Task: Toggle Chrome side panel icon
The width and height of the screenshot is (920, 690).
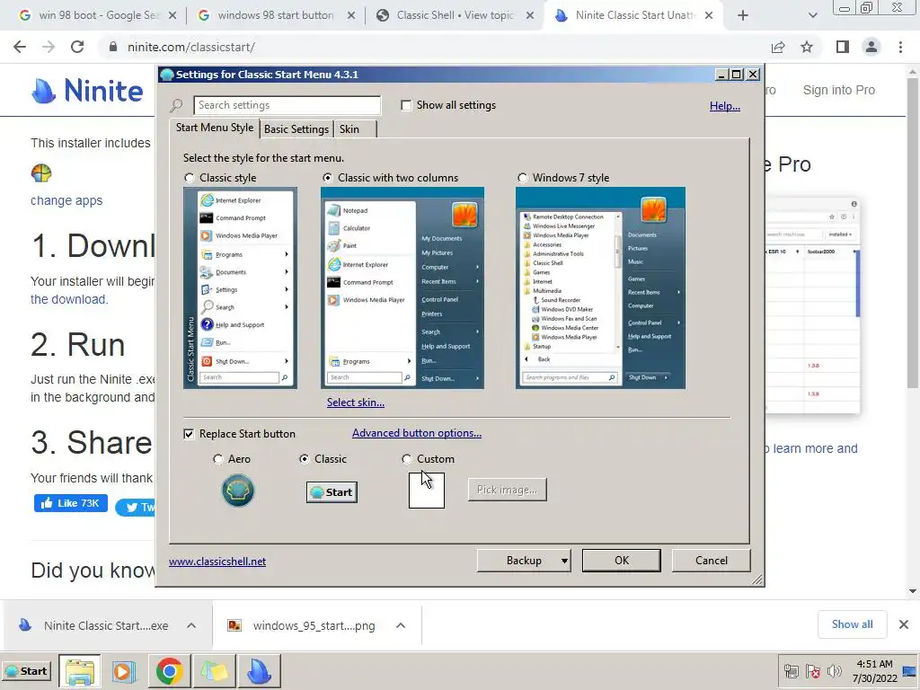Action: pos(843,47)
